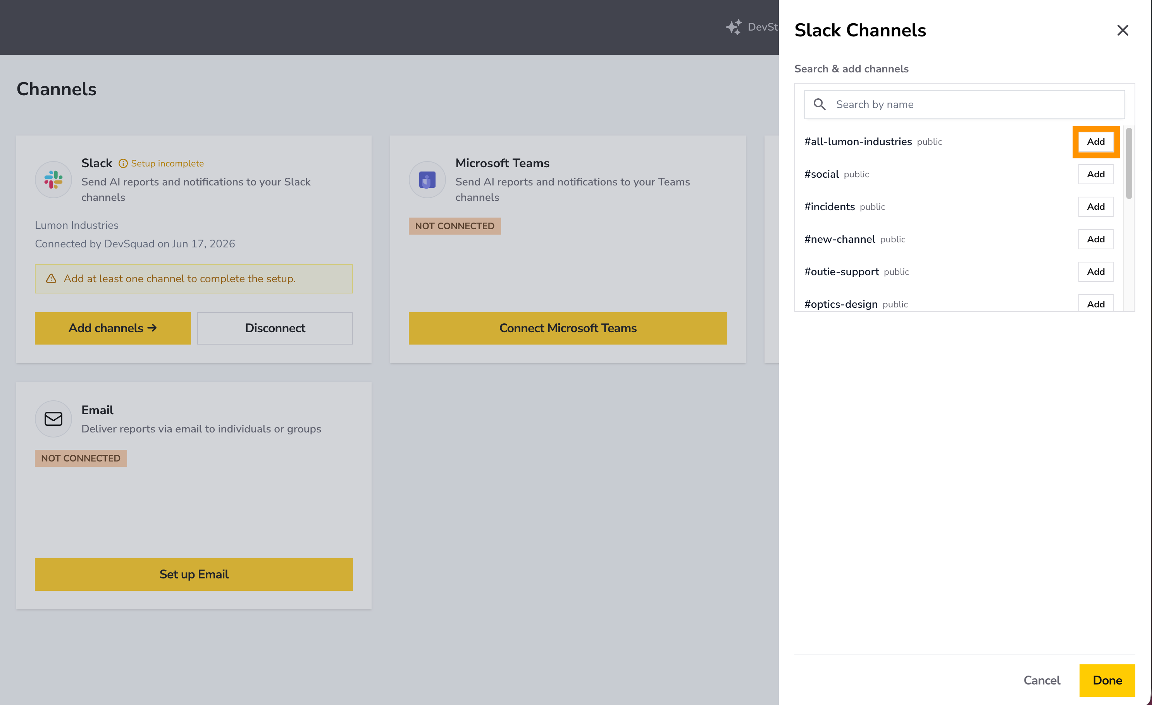Click the Setup incomplete info icon
Screen dimensions: 1152x705
coord(123,163)
